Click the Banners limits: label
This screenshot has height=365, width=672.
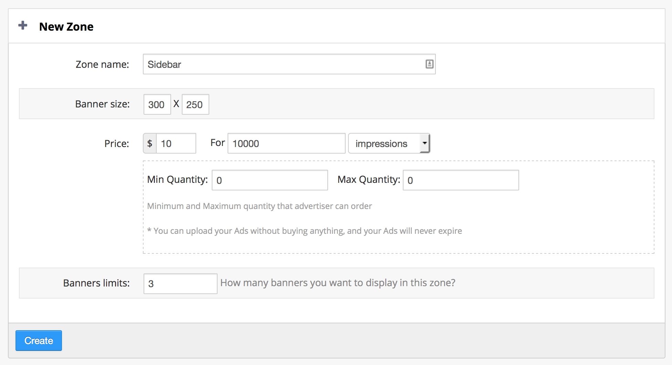click(96, 283)
